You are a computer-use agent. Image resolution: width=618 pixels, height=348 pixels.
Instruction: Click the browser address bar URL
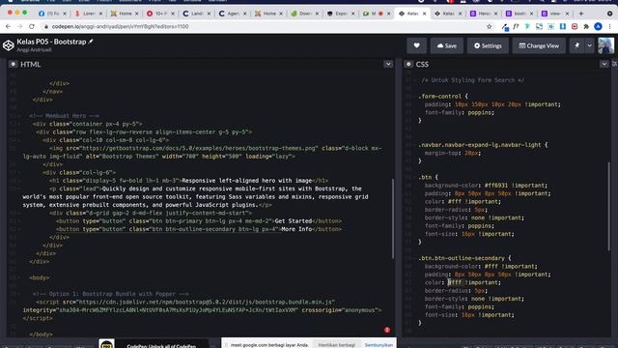120,26
